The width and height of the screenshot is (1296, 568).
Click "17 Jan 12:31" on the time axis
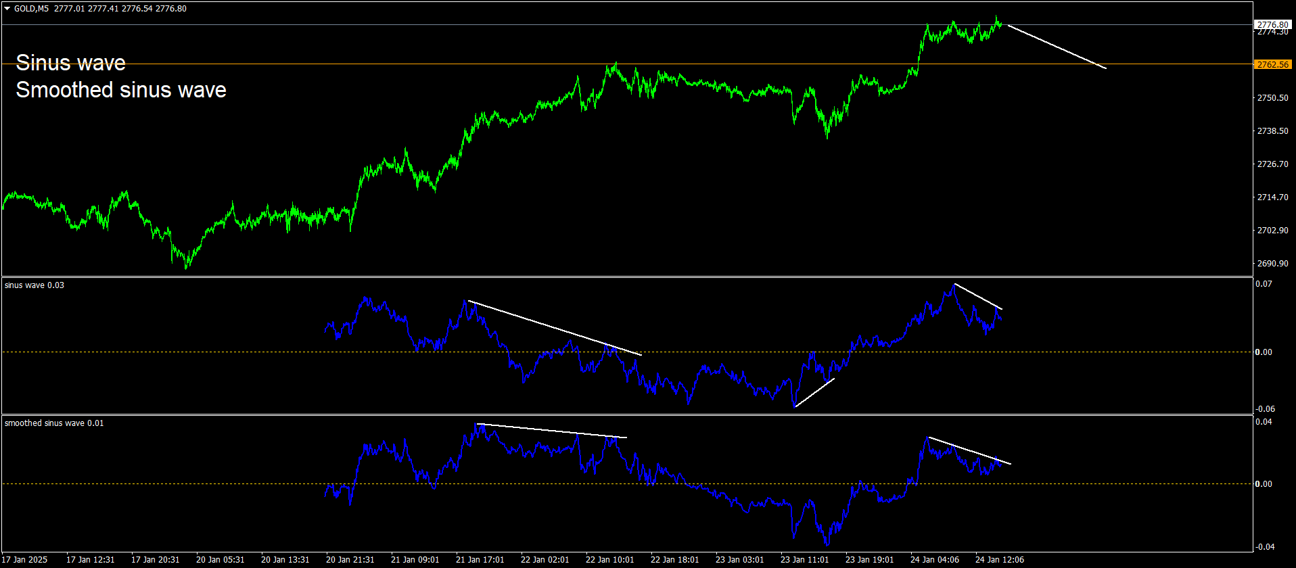click(91, 560)
